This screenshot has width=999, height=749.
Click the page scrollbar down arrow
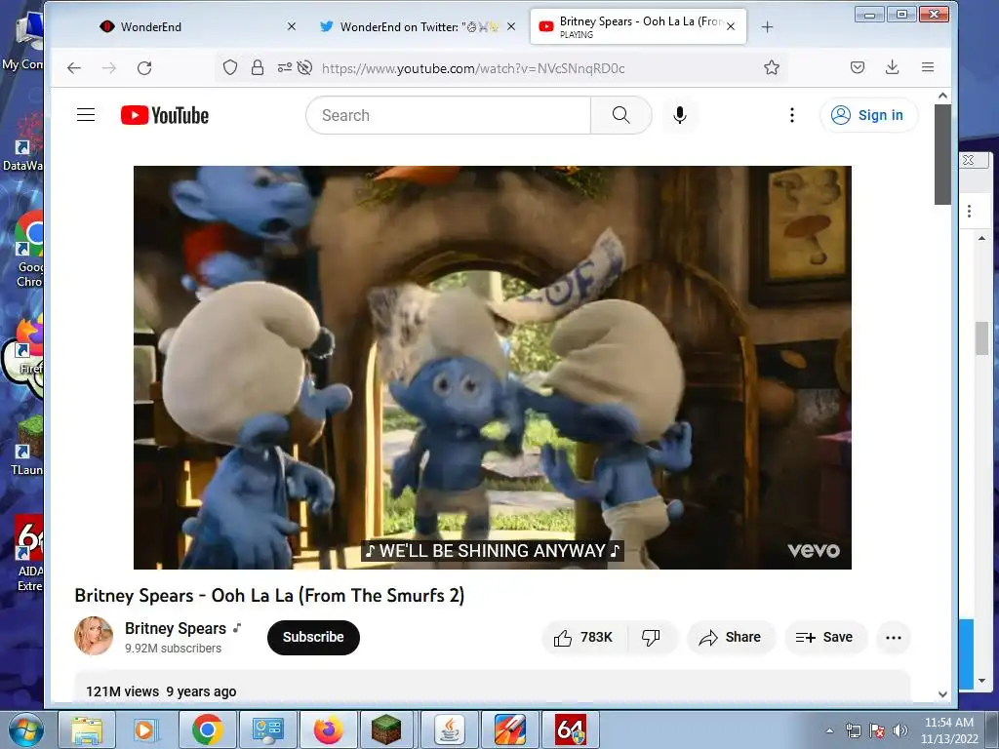pyautogui.click(x=943, y=694)
